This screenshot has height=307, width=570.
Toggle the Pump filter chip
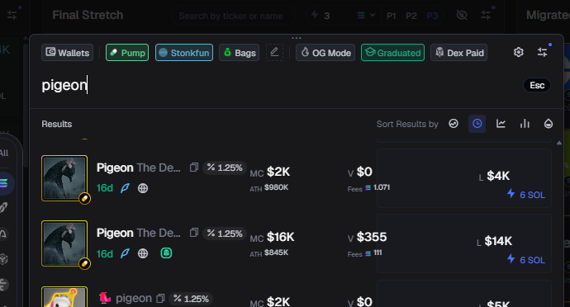127,53
